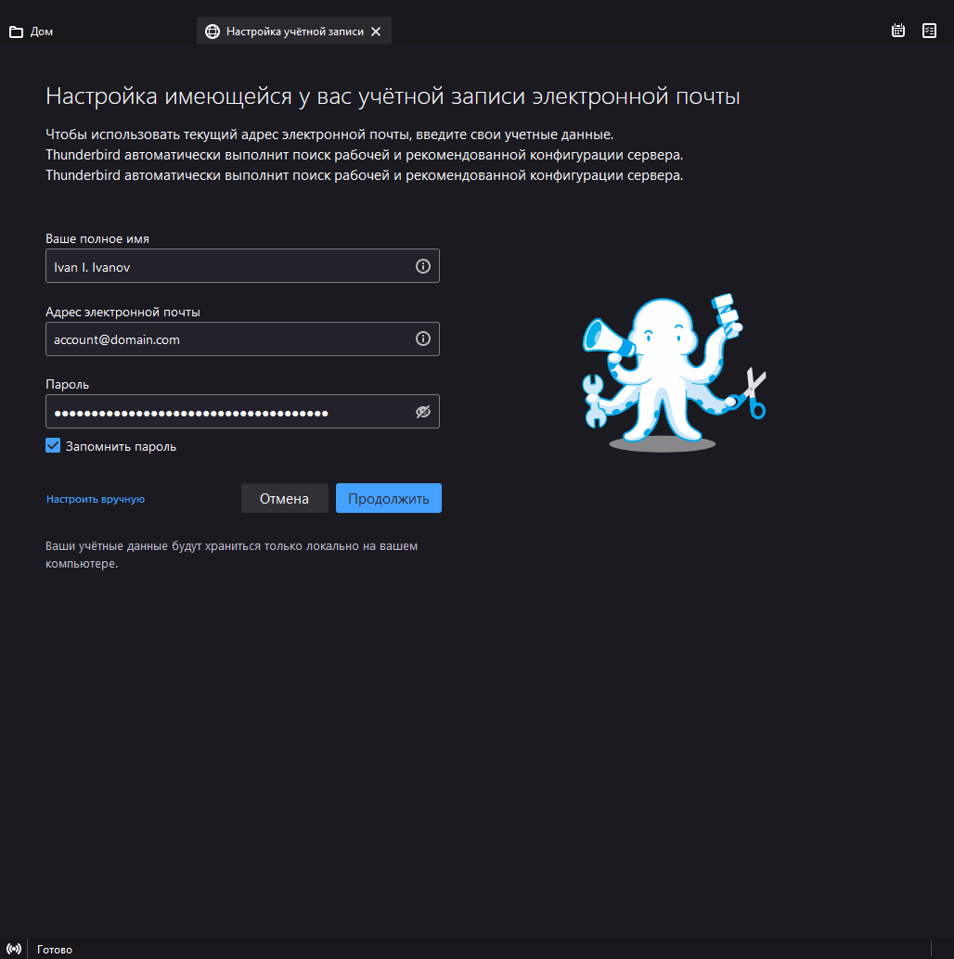
Task: Click inside the Пароль password field
Action: pyautogui.click(x=227, y=412)
